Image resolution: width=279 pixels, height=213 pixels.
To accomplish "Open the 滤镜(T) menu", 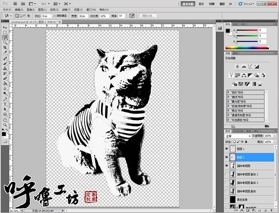I will tap(66, 10).
